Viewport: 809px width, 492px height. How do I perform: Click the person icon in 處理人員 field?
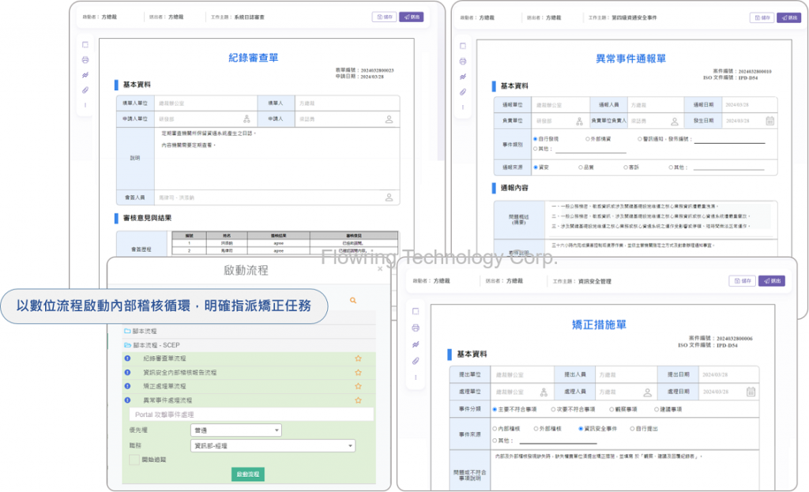[646, 392]
